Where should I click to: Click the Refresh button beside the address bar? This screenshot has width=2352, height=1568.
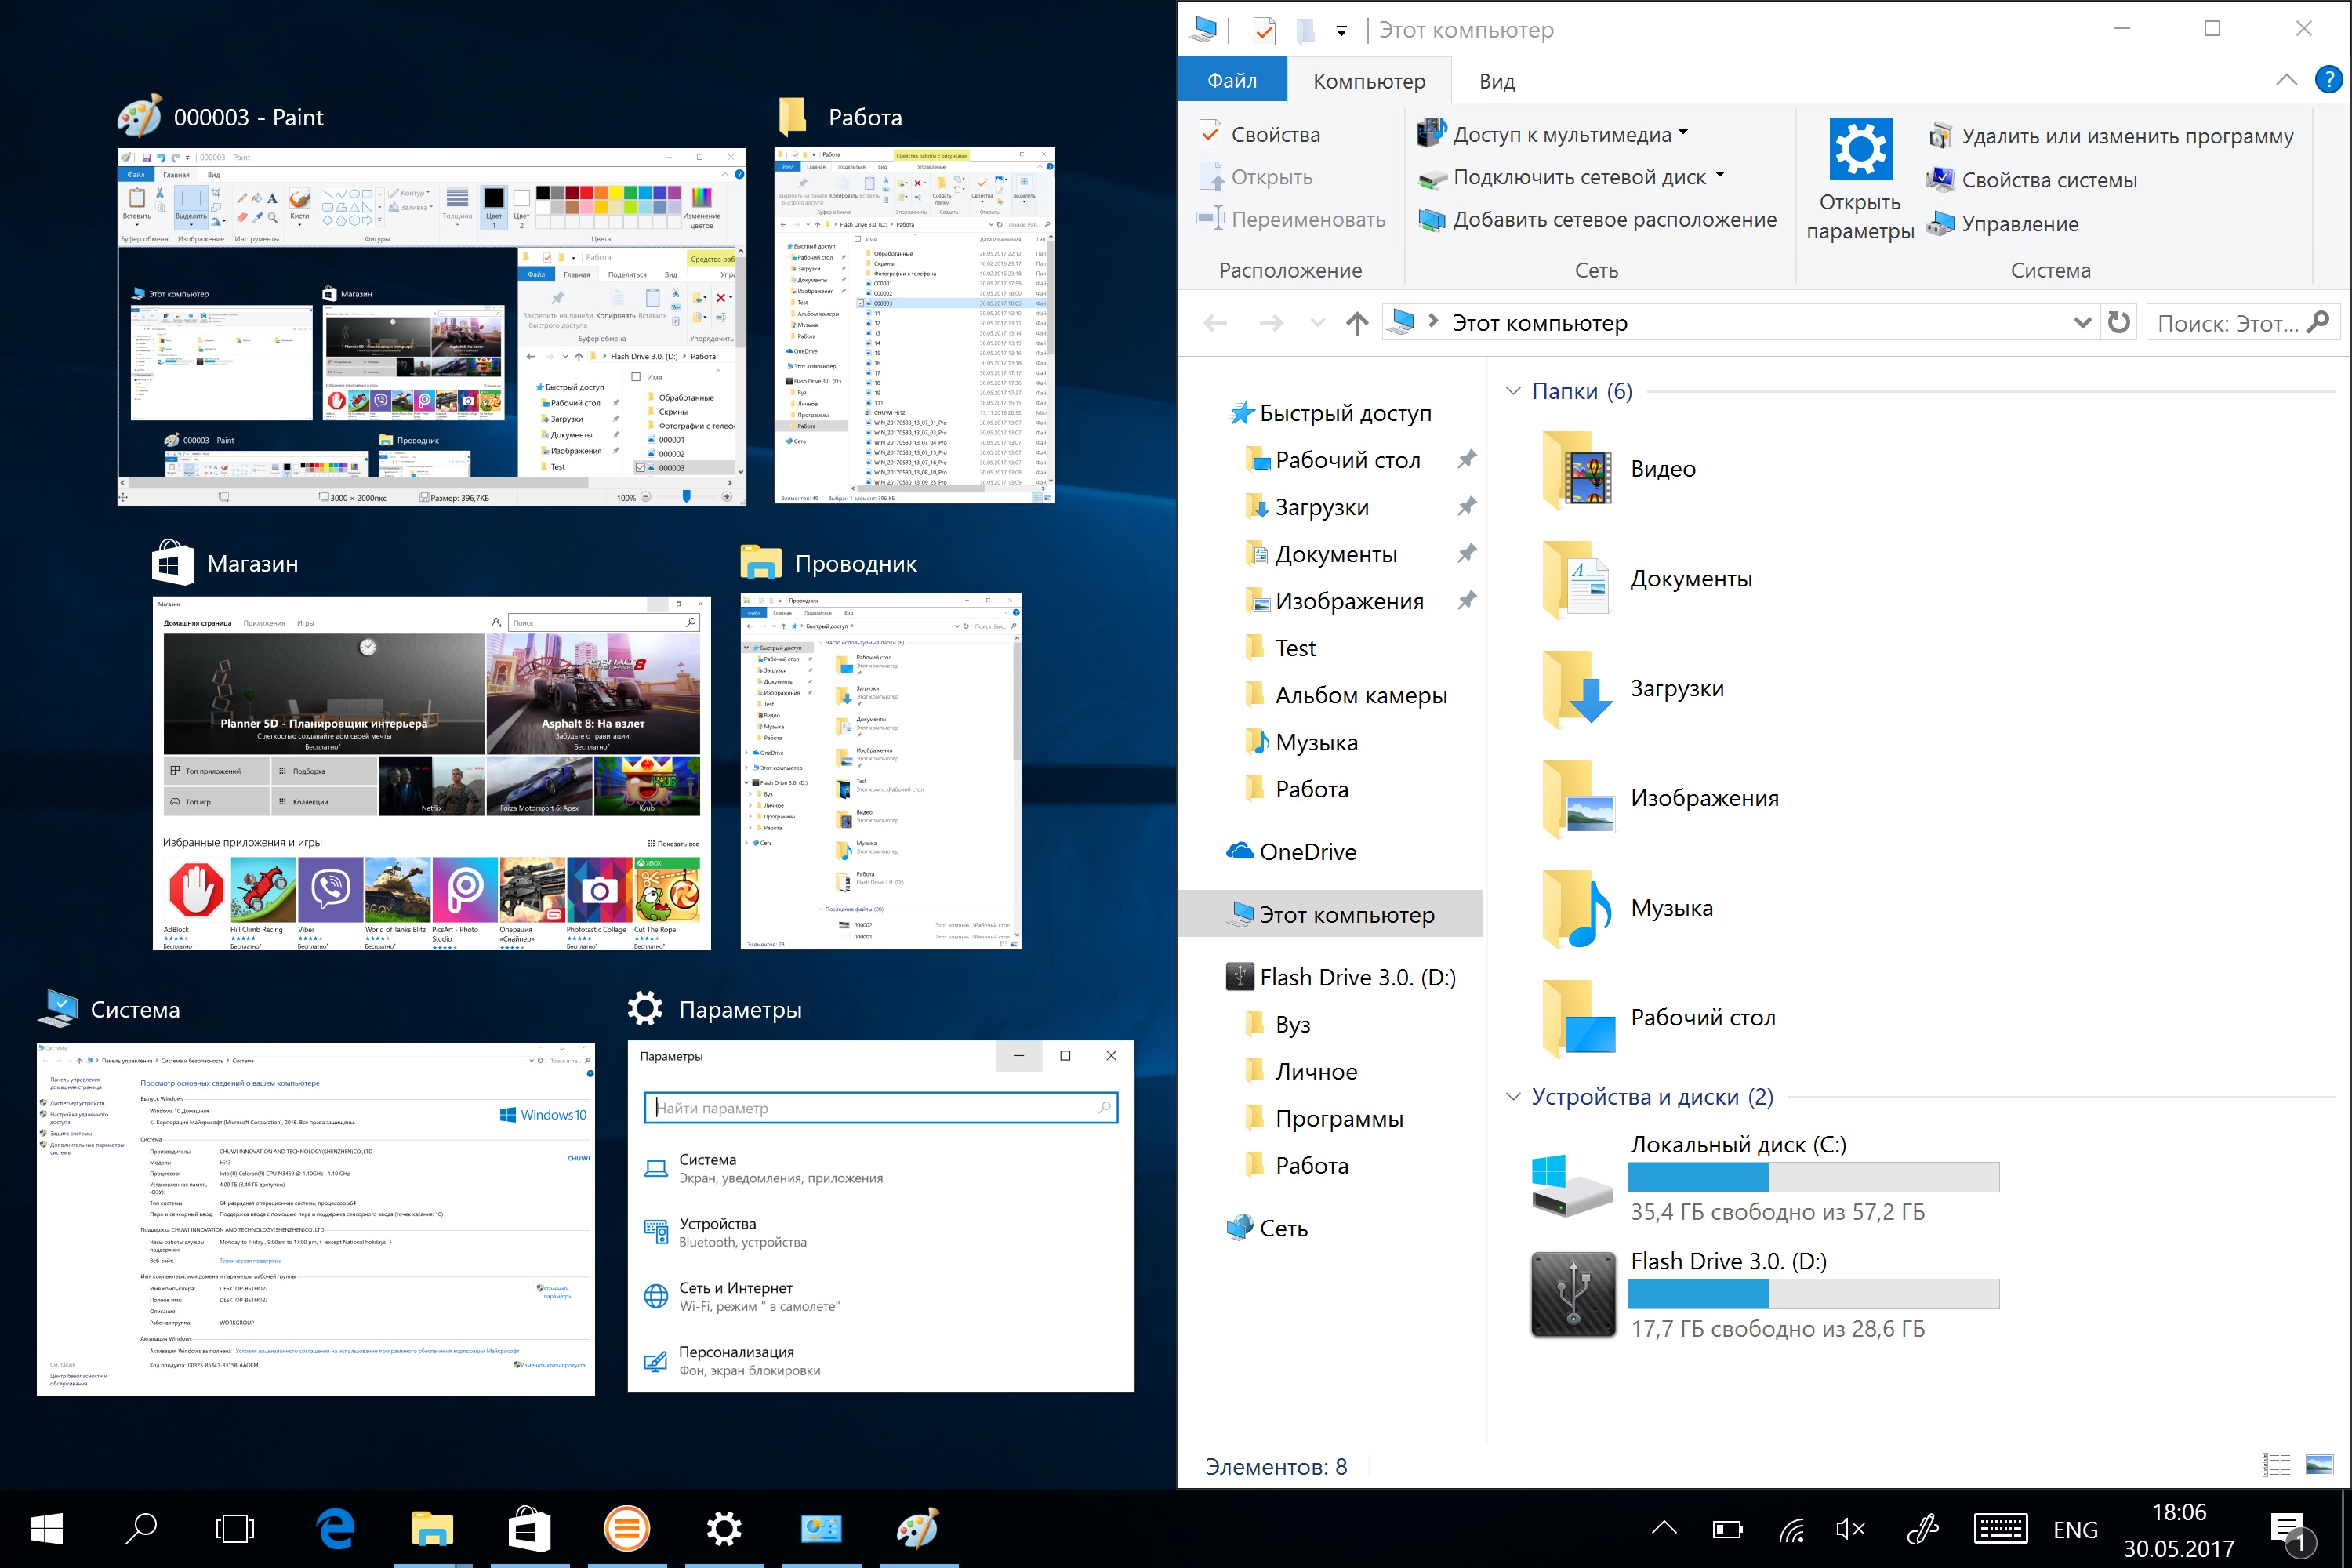(2118, 323)
